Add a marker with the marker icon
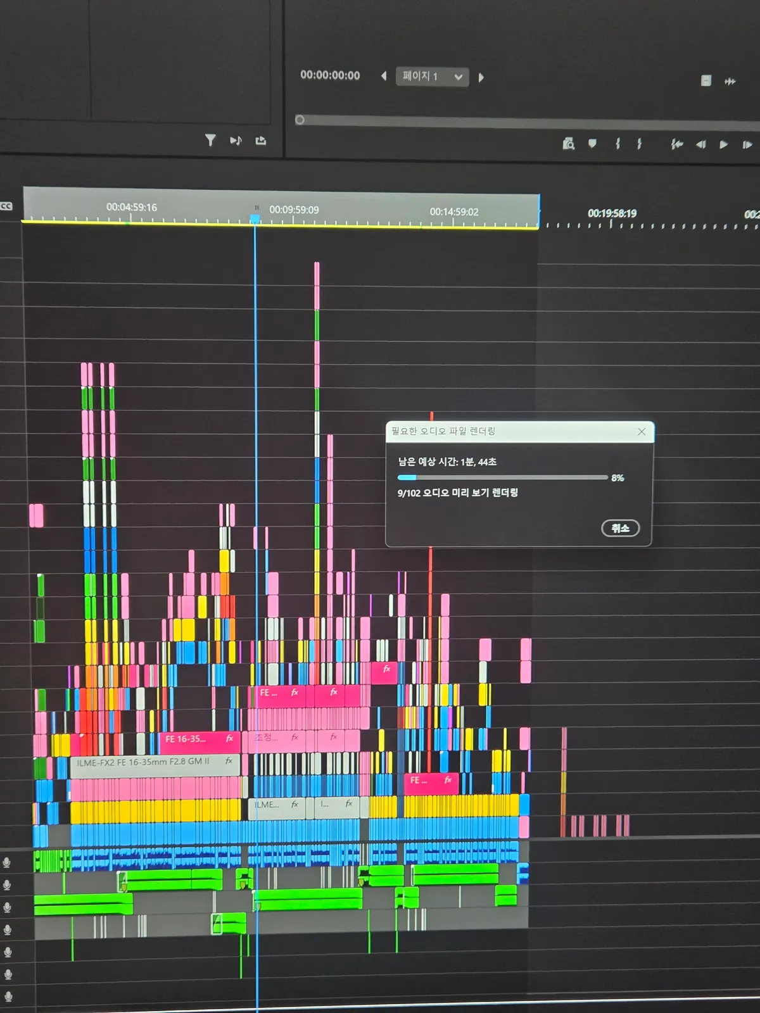Image resolution: width=760 pixels, height=1013 pixels. coord(592,144)
